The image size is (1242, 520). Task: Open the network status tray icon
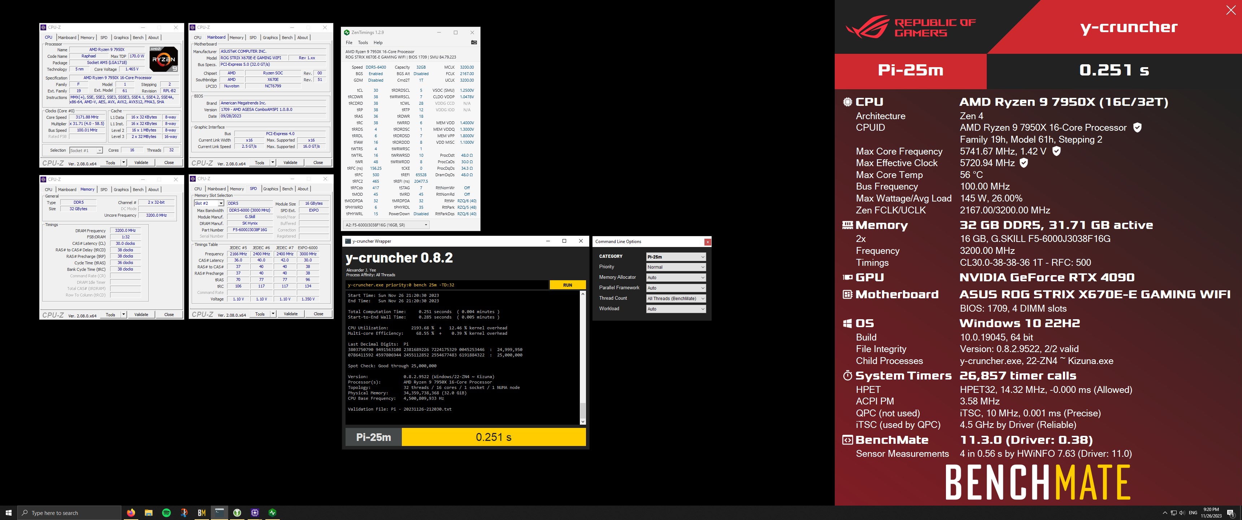point(1173,513)
